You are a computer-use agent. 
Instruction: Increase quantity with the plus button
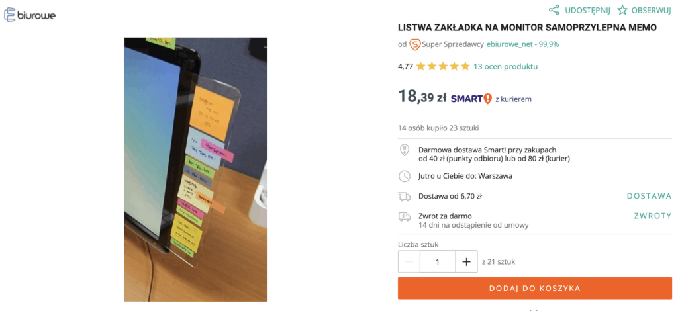coord(466,262)
